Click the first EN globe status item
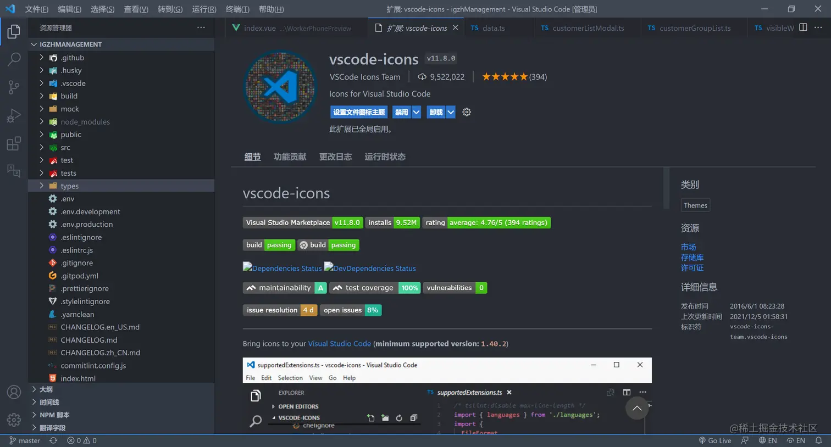The image size is (831, 447). click(x=768, y=440)
